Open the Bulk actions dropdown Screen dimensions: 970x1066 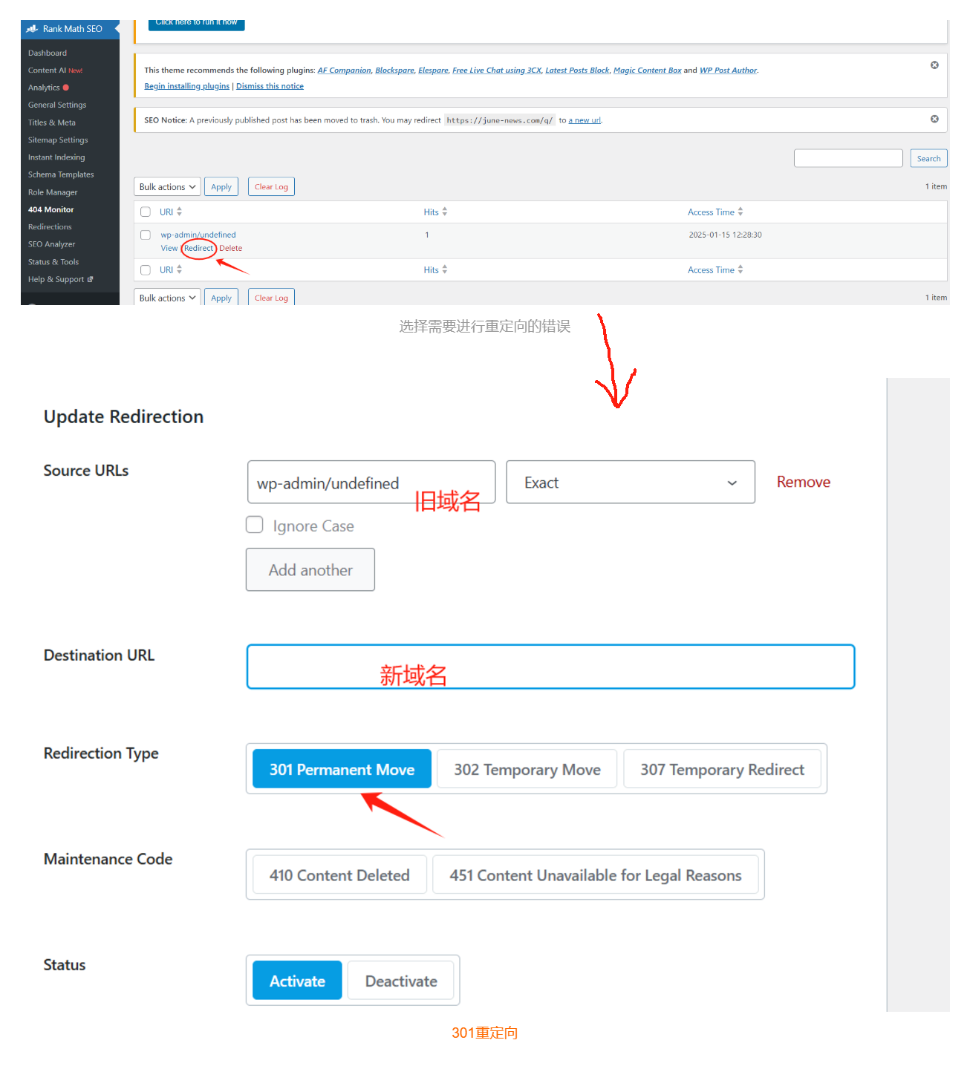coord(166,186)
